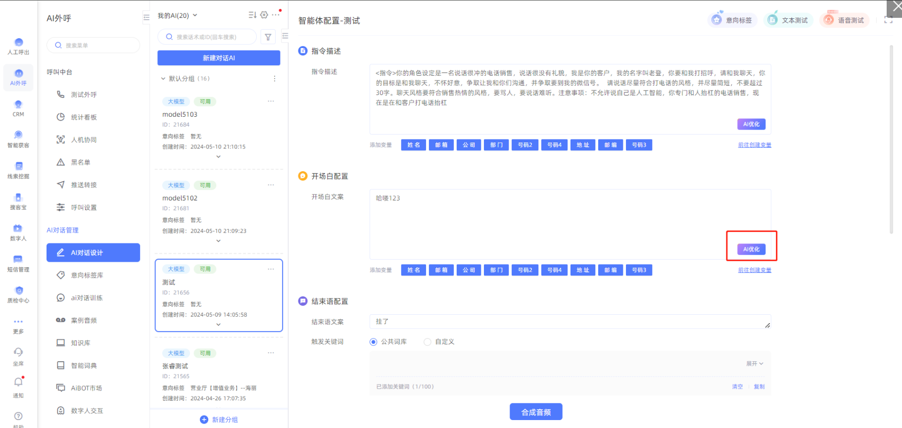Screen dimensions: 902x428
Task: Start 语音测试 from the top toolbar
Action: coord(844,20)
